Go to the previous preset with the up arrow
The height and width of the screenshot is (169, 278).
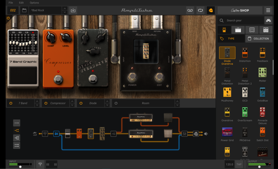[x=65, y=8]
